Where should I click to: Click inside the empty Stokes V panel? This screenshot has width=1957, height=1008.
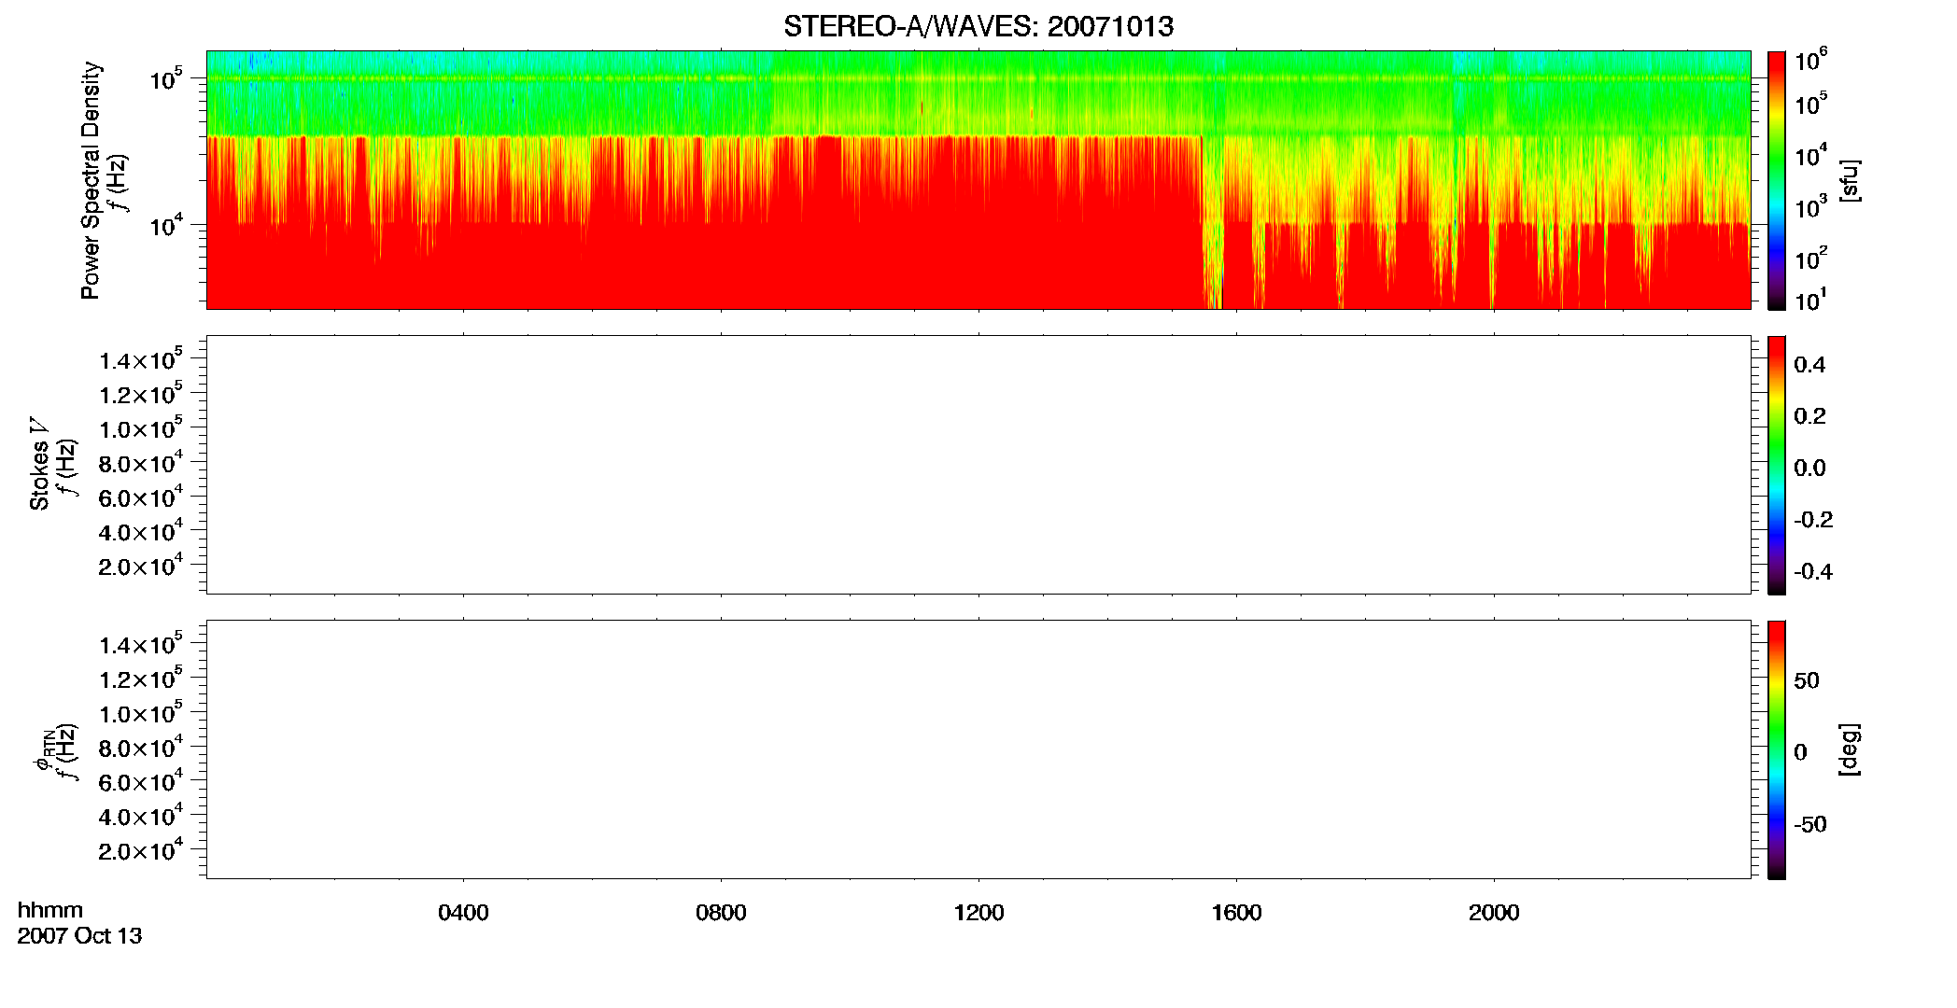[x=978, y=465]
